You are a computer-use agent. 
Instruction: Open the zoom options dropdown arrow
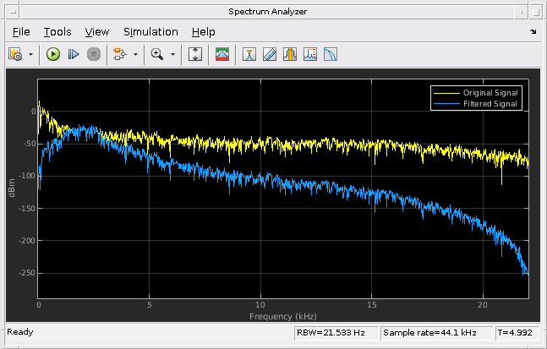point(172,54)
